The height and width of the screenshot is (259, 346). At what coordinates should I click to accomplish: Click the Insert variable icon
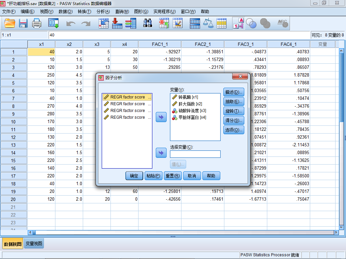[177, 23]
